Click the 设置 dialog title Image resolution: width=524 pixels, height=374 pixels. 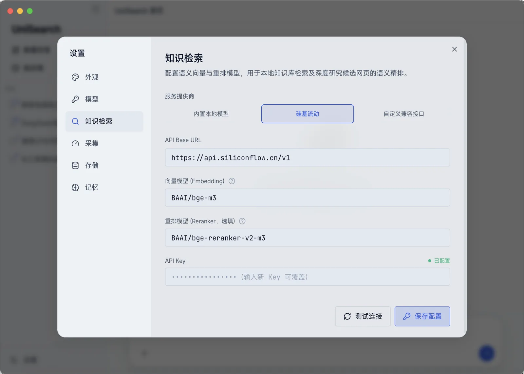tap(77, 53)
